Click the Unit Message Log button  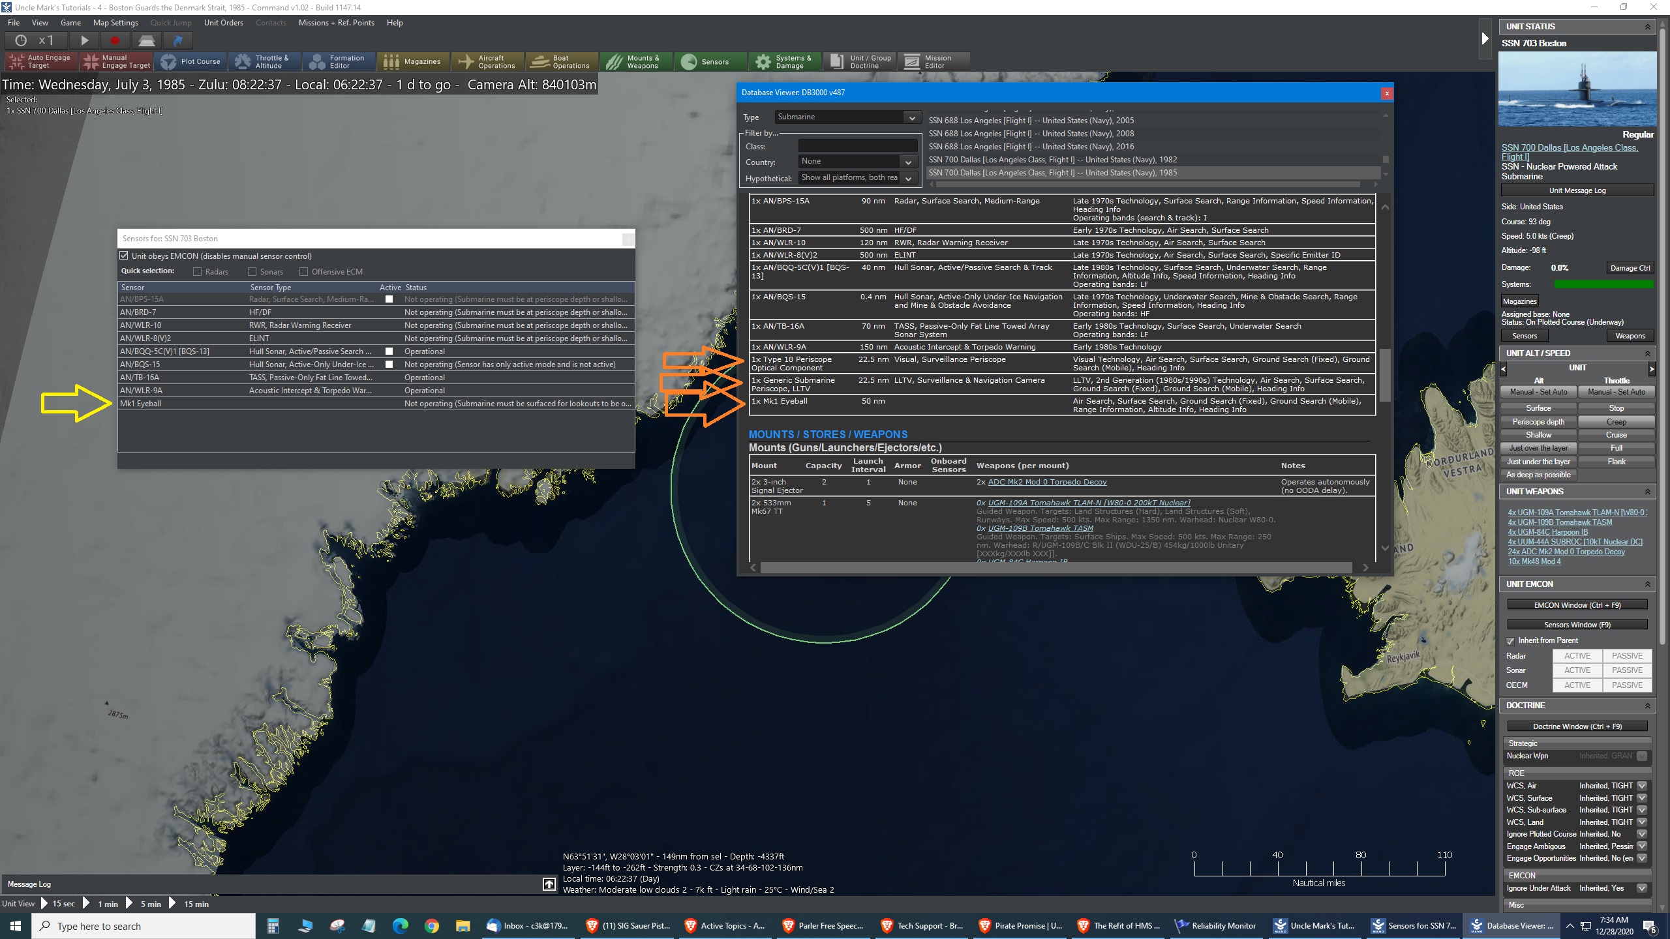[x=1577, y=190]
